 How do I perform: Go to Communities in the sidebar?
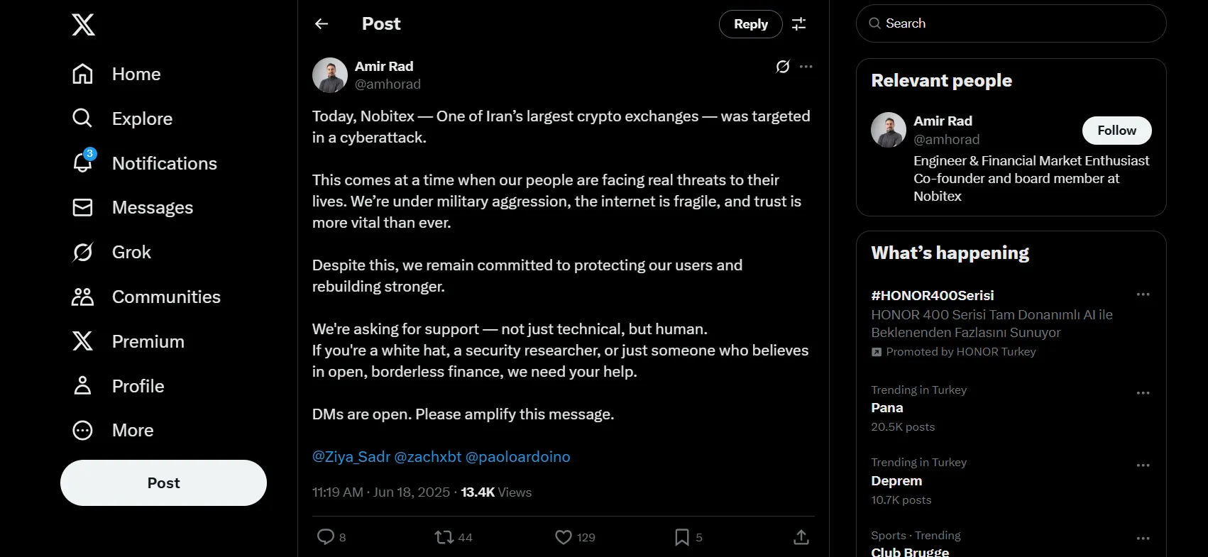[166, 297]
